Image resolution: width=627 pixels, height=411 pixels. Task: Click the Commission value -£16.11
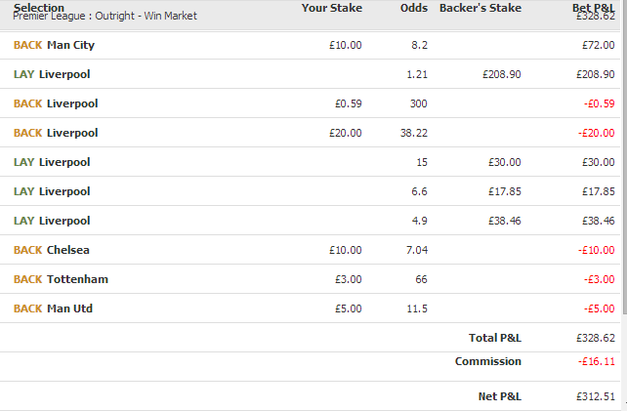click(596, 361)
